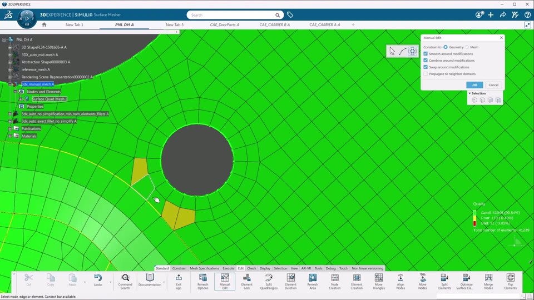Image resolution: width=534 pixels, height=300 pixels.
Task: Select the Move Triangles tool
Action: pos(378,281)
